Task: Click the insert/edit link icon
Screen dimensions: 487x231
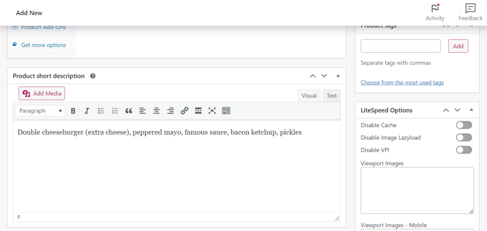Action: tap(185, 111)
